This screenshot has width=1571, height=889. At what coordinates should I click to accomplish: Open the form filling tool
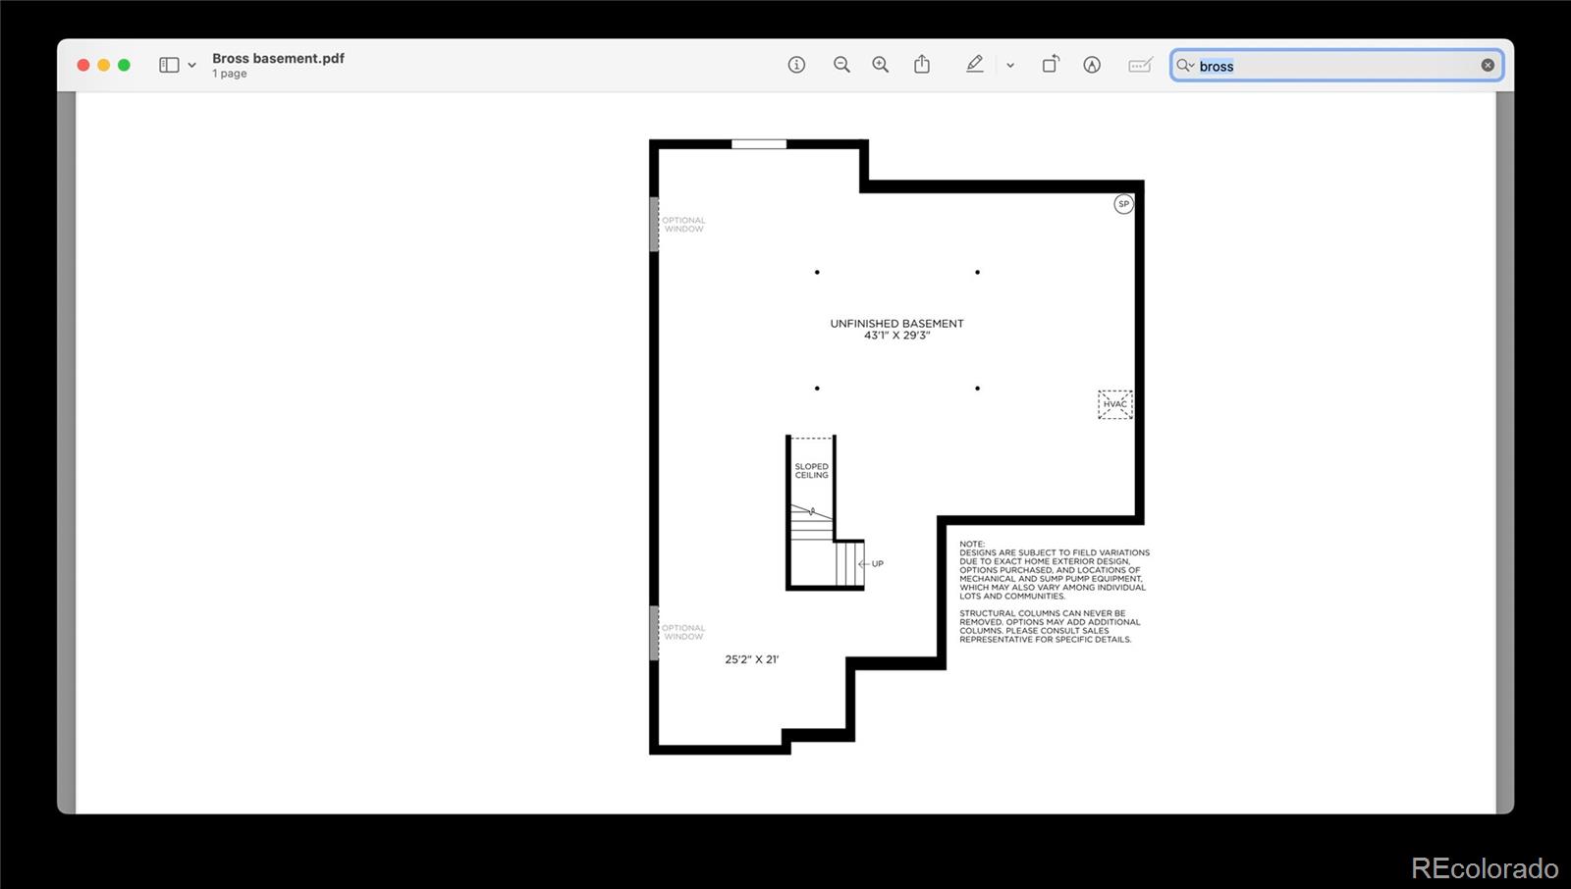tap(1140, 65)
